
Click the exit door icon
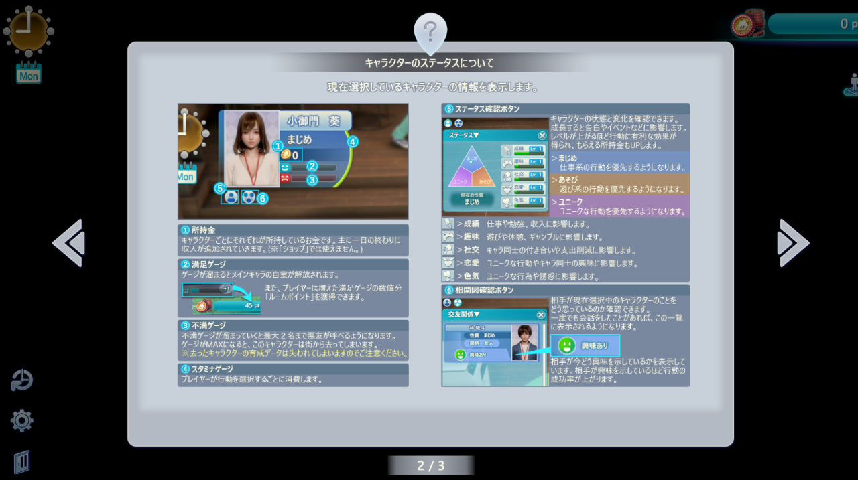tap(22, 462)
